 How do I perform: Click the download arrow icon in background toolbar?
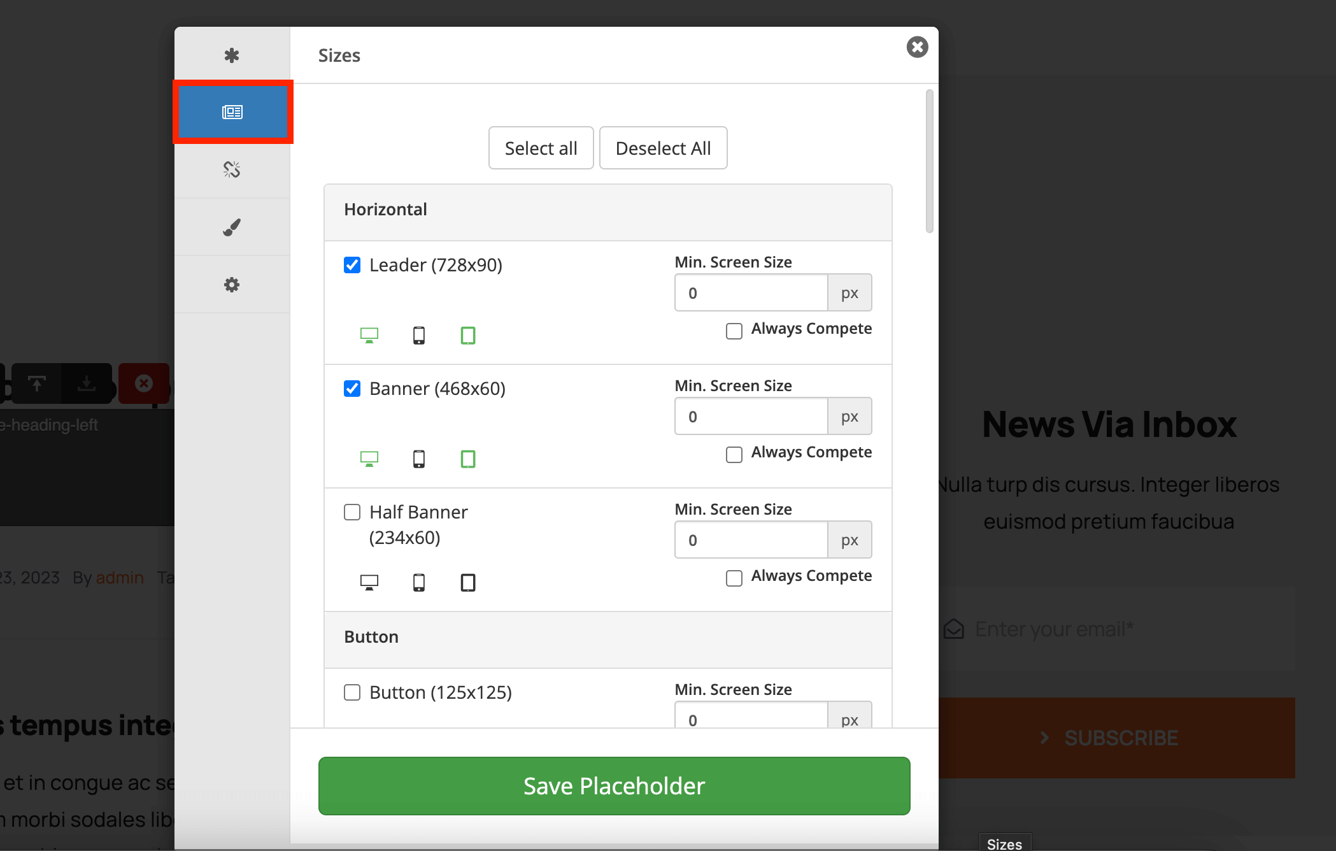tap(87, 383)
